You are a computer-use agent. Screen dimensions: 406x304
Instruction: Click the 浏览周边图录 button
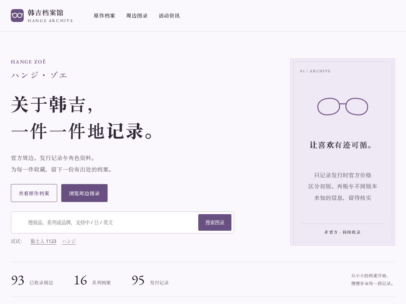(x=84, y=193)
